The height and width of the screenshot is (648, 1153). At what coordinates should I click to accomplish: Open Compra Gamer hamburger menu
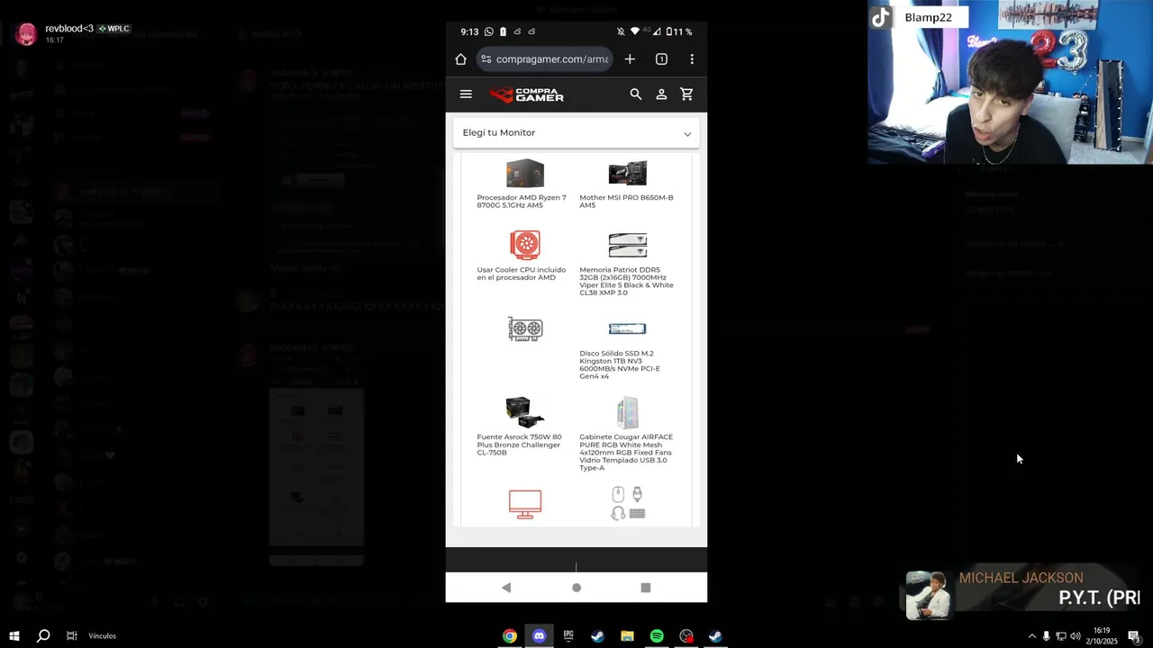pos(466,94)
